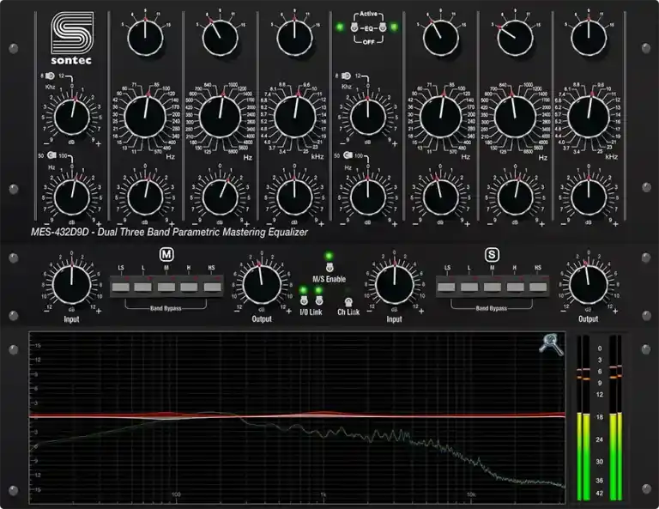The height and width of the screenshot is (509, 659).
Task: Click the right pair of level meters
Action: pyautogui.click(x=616, y=417)
